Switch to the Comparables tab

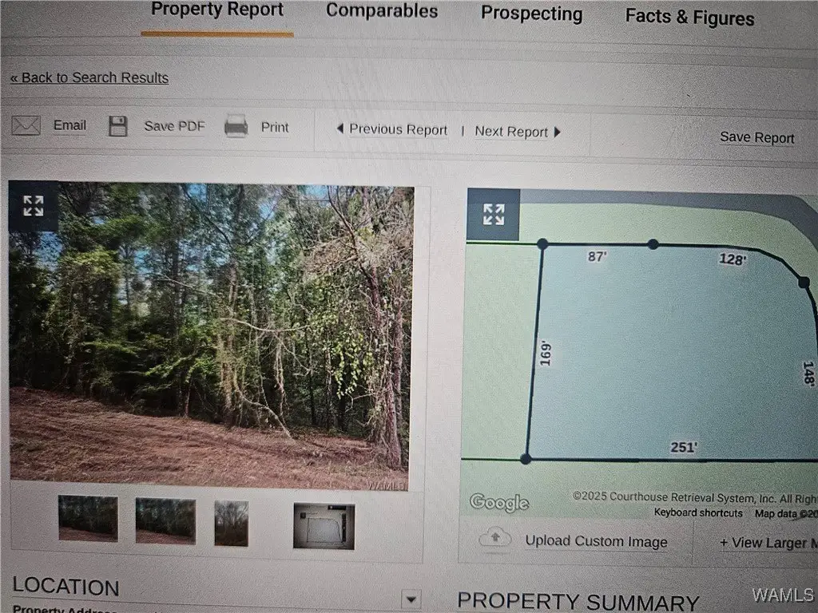coord(382,11)
